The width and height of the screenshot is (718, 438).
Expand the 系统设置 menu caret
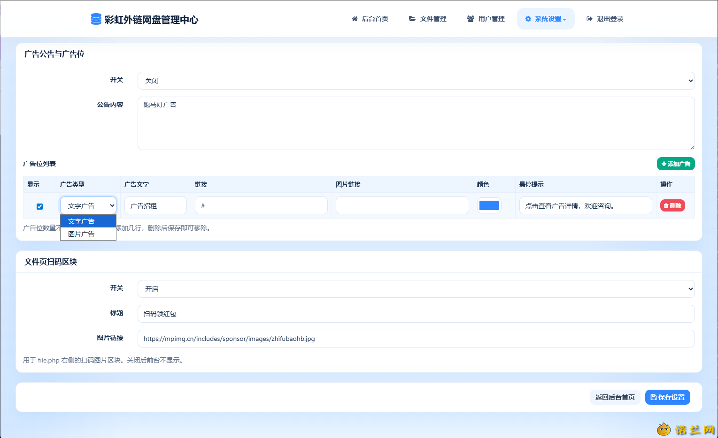[564, 19]
